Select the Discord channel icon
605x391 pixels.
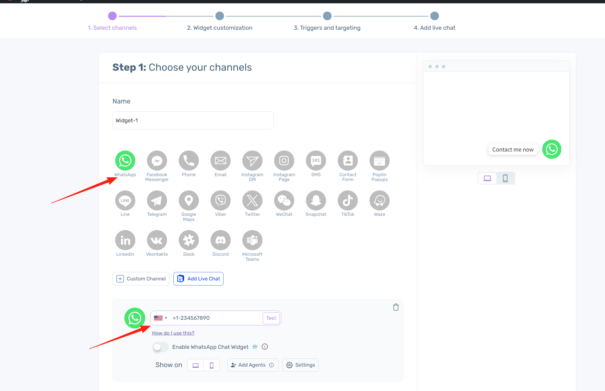point(220,240)
